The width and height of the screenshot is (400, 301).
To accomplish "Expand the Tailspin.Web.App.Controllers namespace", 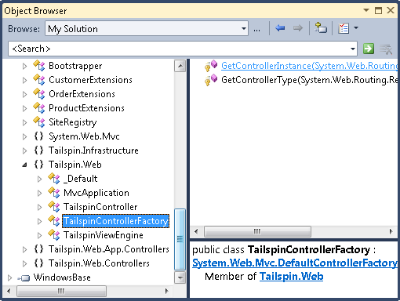I will [24, 249].
